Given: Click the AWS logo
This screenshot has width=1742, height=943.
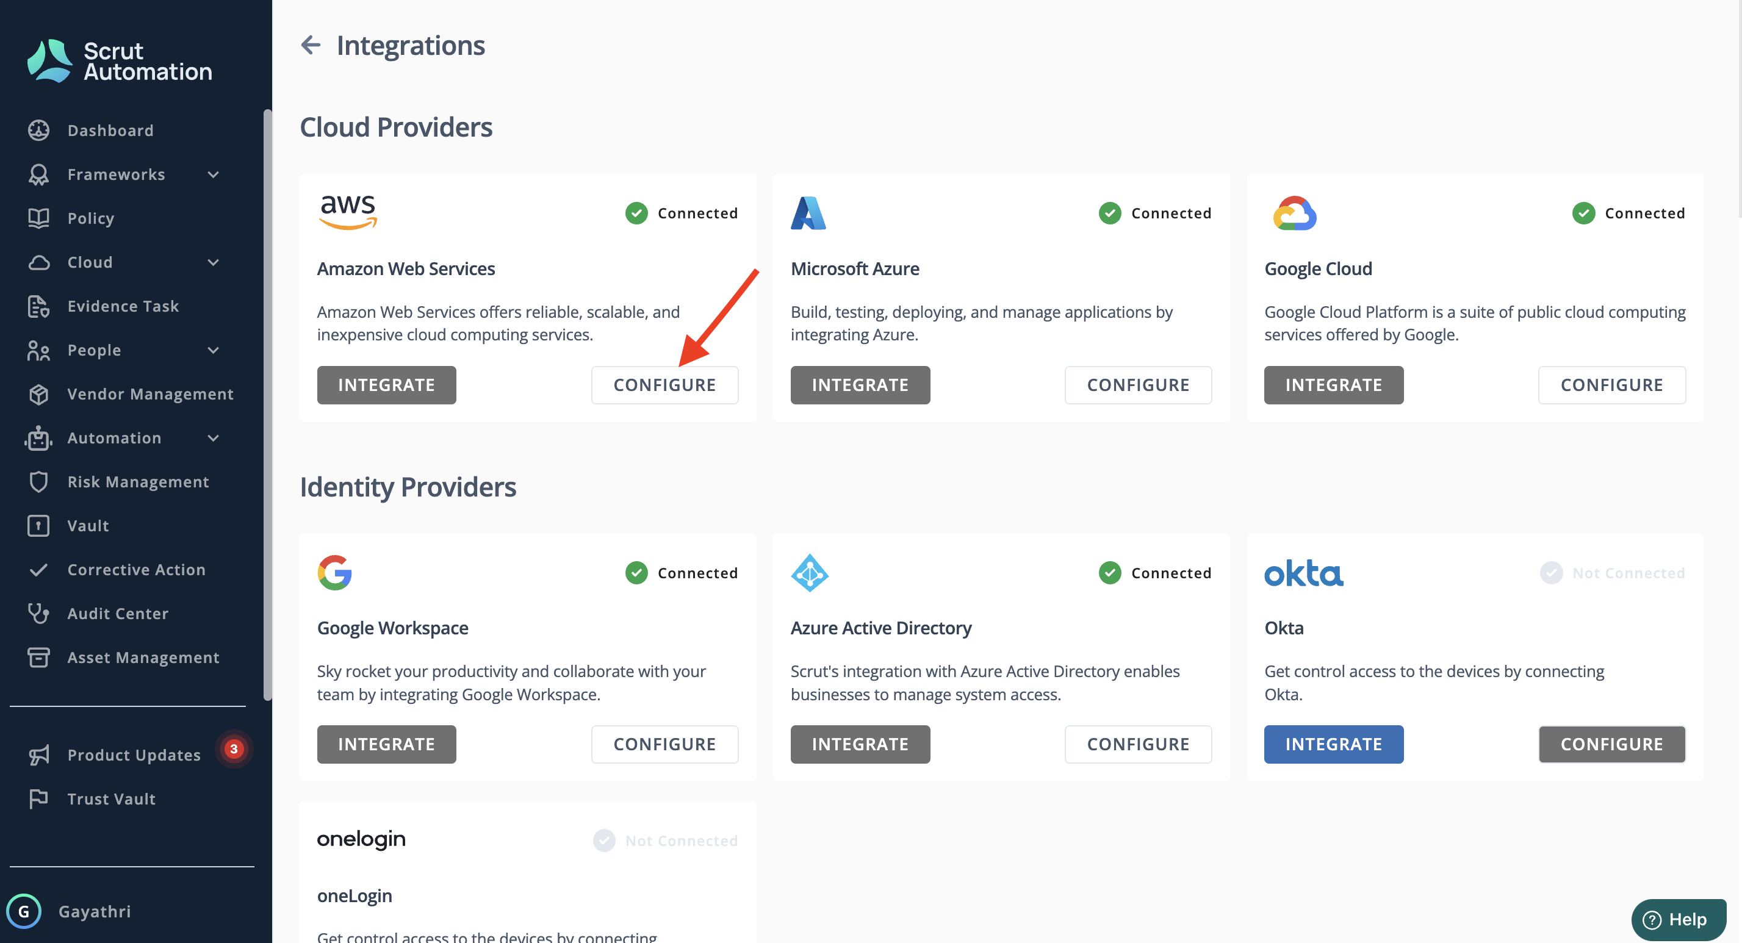Looking at the screenshot, I should click(348, 212).
